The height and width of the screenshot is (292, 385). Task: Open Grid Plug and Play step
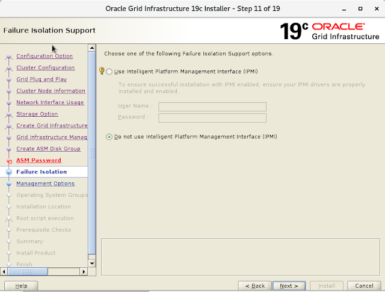(42, 79)
